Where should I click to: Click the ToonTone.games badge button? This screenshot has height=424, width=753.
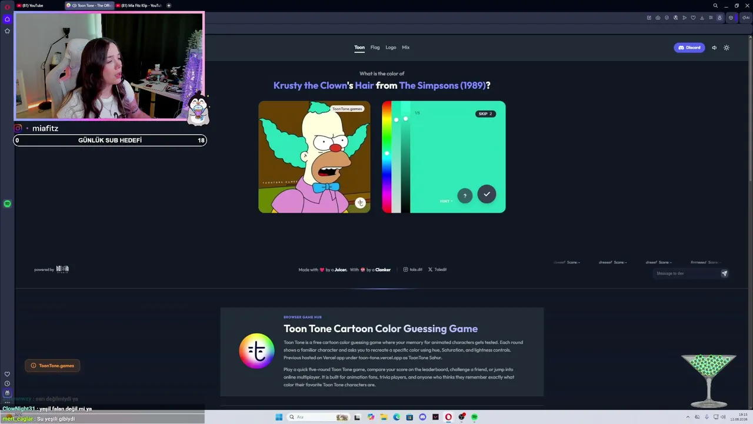[52, 366]
